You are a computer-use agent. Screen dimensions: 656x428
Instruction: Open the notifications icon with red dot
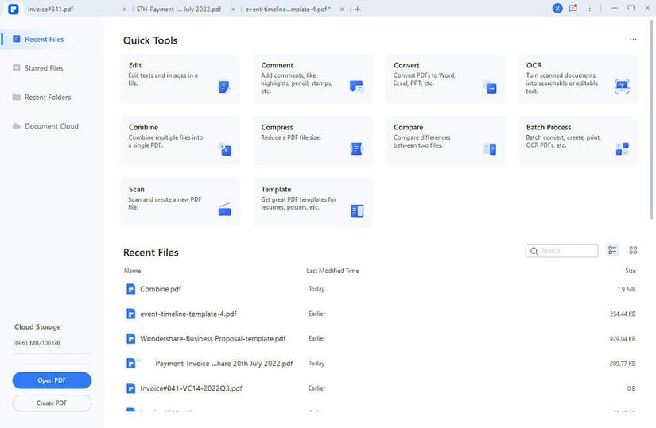(573, 8)
